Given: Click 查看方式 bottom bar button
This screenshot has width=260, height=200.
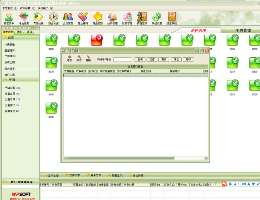Looking at the screenshot, I should coord(94,175).
